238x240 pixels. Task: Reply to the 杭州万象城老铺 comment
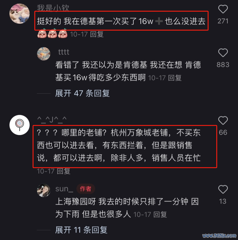[x=64, y=171]
